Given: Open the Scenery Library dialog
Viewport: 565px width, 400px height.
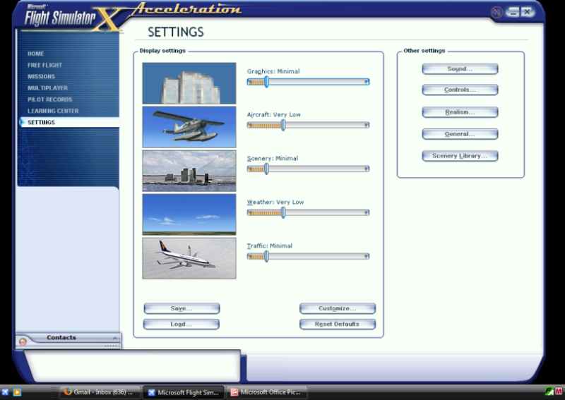Looking at the screenshot, I should [x=460, y=156].
